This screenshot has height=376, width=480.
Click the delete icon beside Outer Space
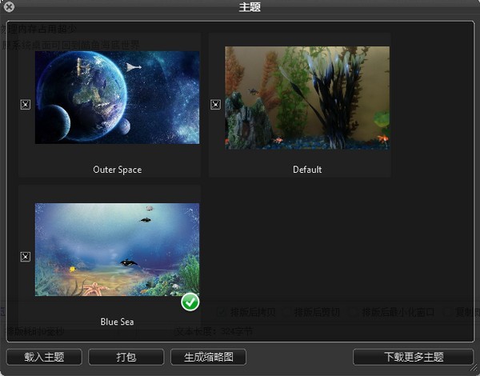[26, 105]
